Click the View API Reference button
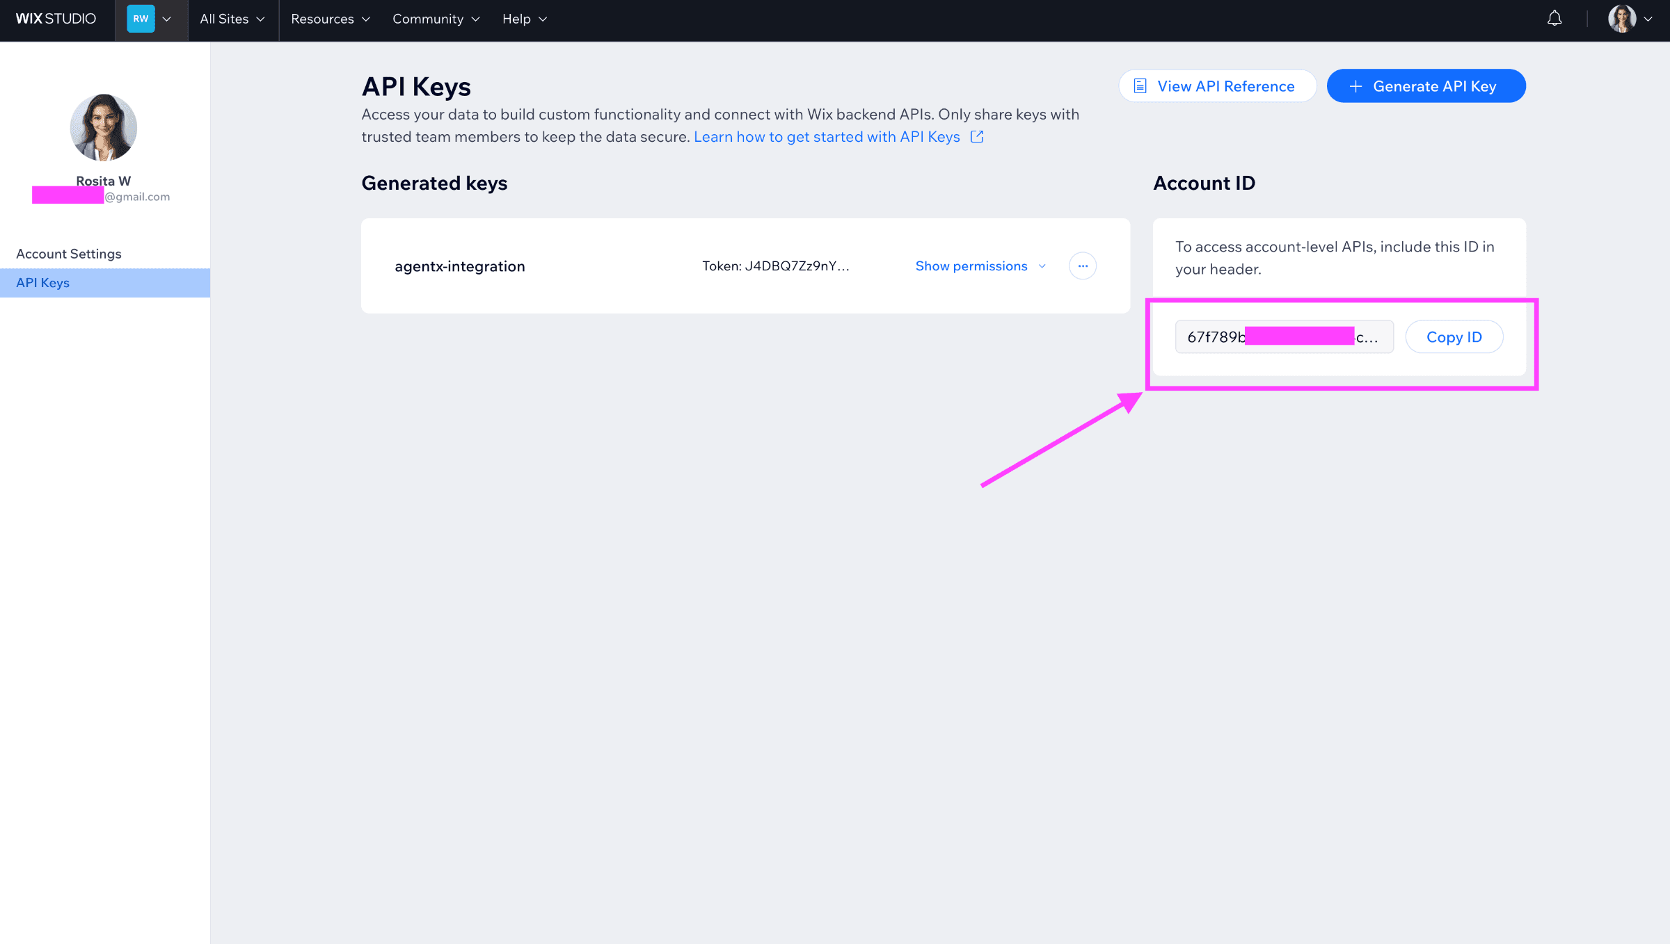This screenshot has width=1670, height=944. [1217, 86]
